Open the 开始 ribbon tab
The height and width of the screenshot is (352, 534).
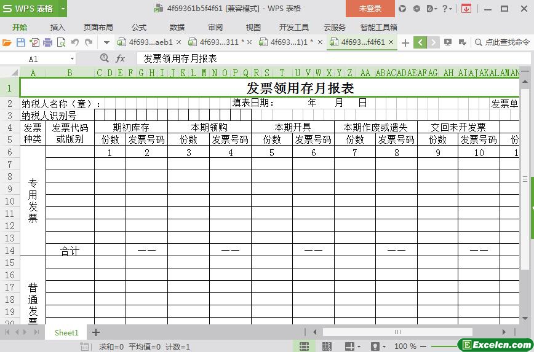(x=20, y=27)
